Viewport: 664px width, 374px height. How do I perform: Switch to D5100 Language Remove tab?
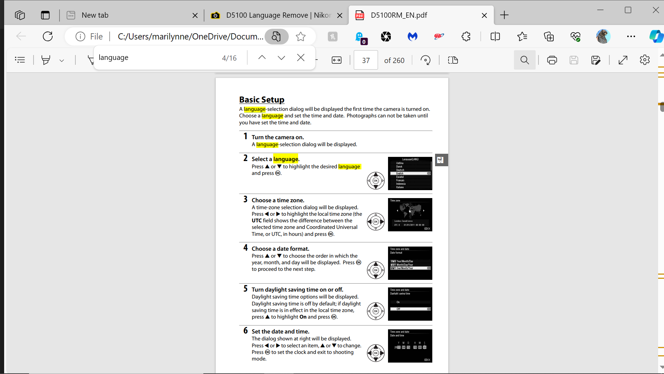273,15
